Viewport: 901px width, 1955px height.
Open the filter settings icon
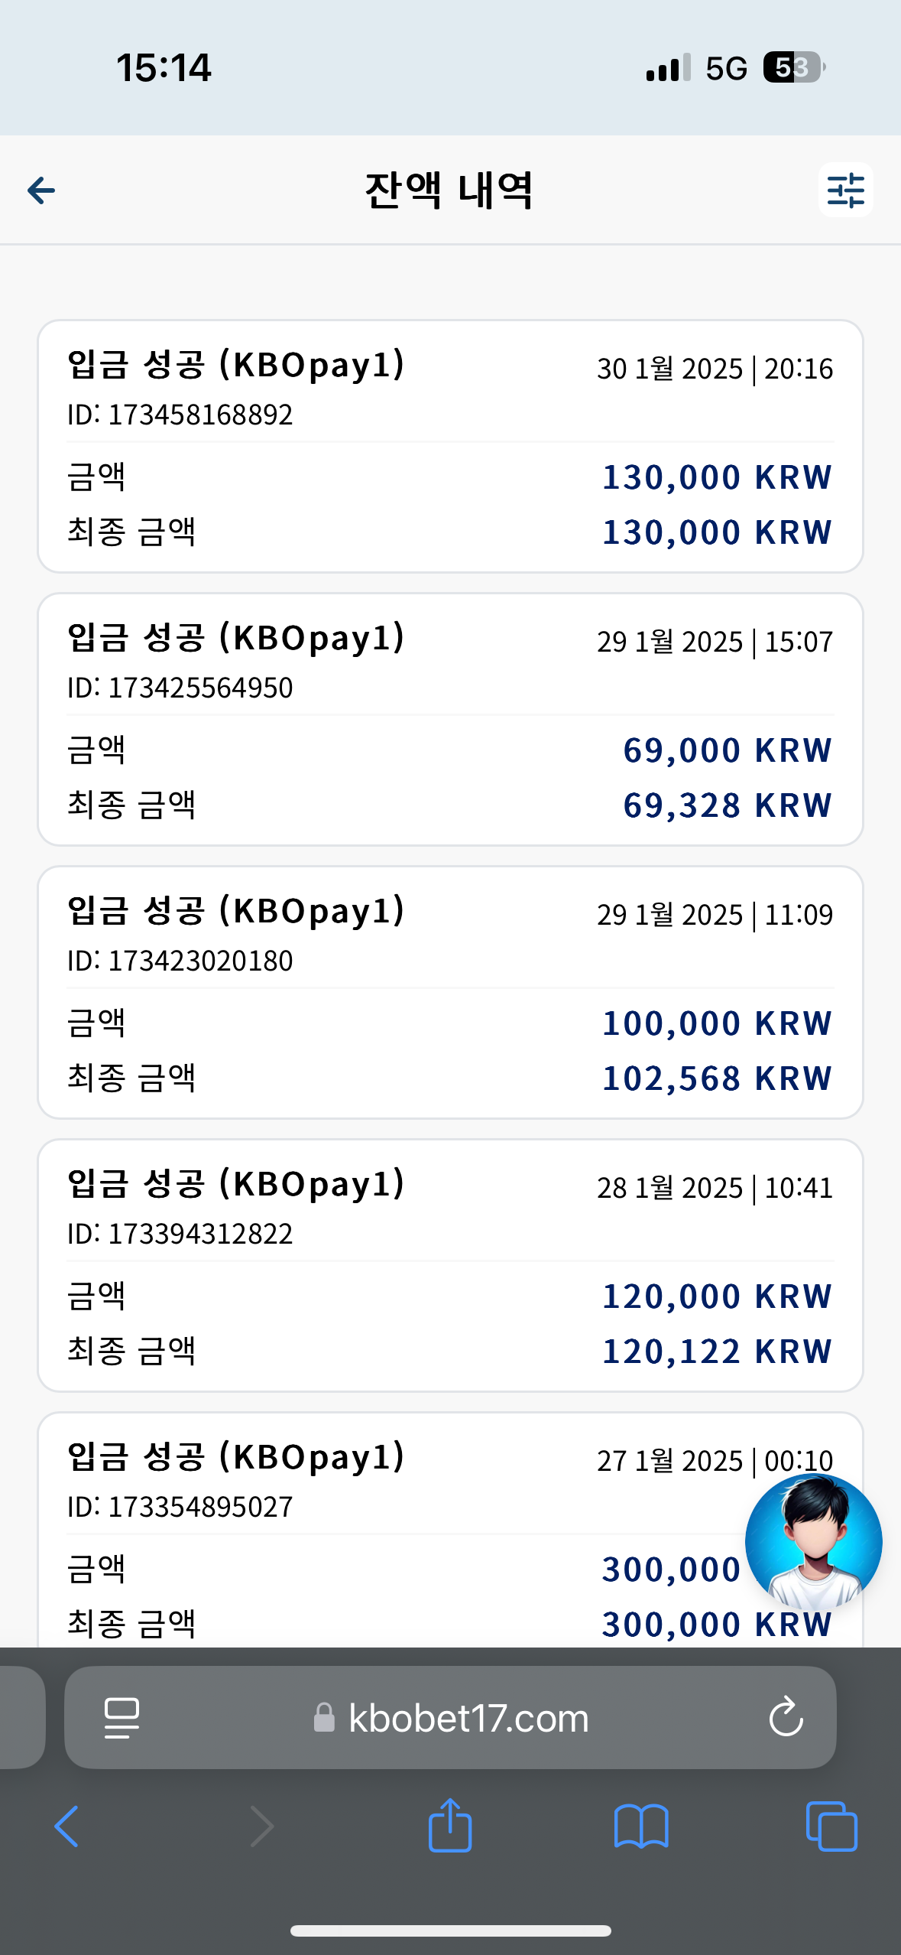tap(845, 190)
